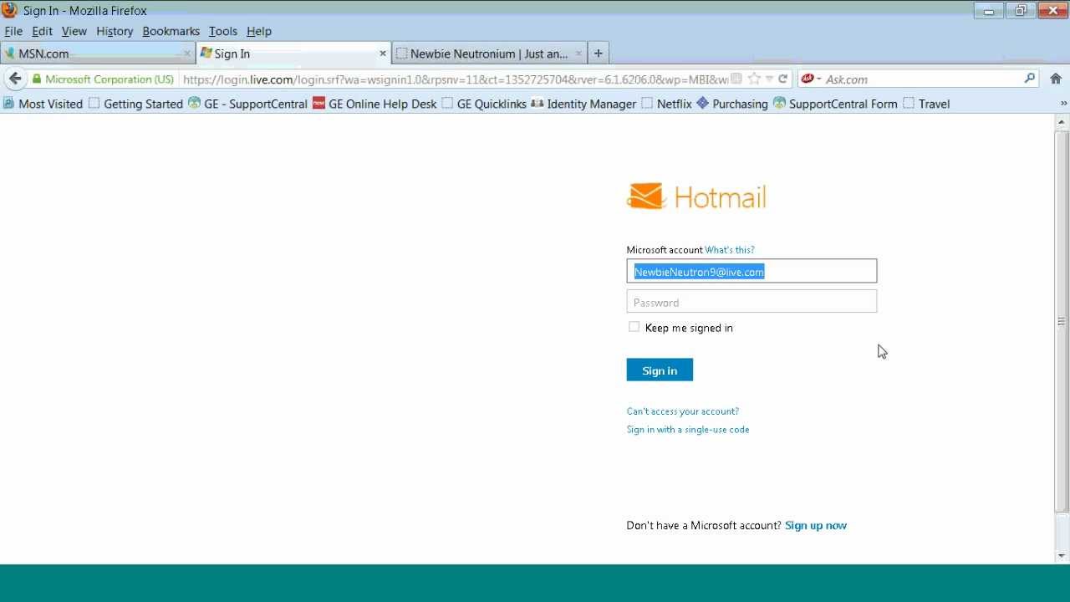Screen dimensions: 1070x602
Task: Click the page scrollbar up arrow
Action: (1062, 122)
